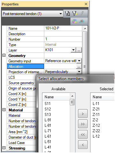This screenshot has height=153, width=115.
Task: Select the Coord X [m] property row
Action: (x=22, y=94)
